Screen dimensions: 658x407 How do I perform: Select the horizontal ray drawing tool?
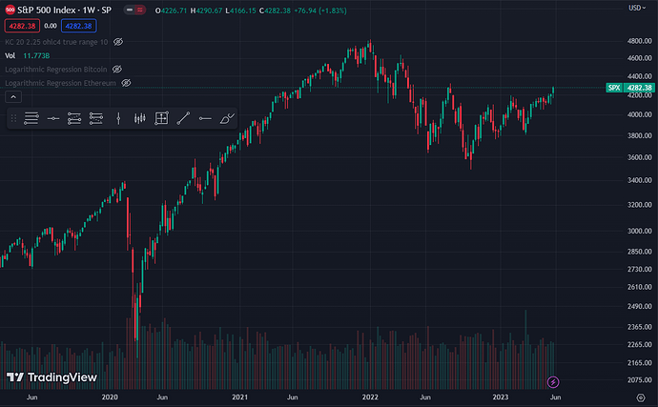[x=205, y=119]
